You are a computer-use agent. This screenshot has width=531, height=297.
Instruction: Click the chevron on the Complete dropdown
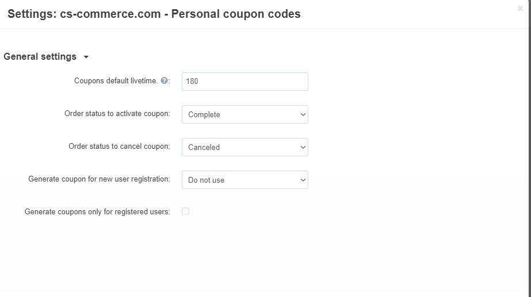(x=303, y=114)
